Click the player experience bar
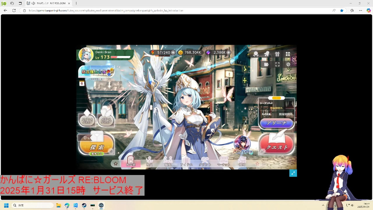This screenshot has height=210, width=373. [120, 57]
